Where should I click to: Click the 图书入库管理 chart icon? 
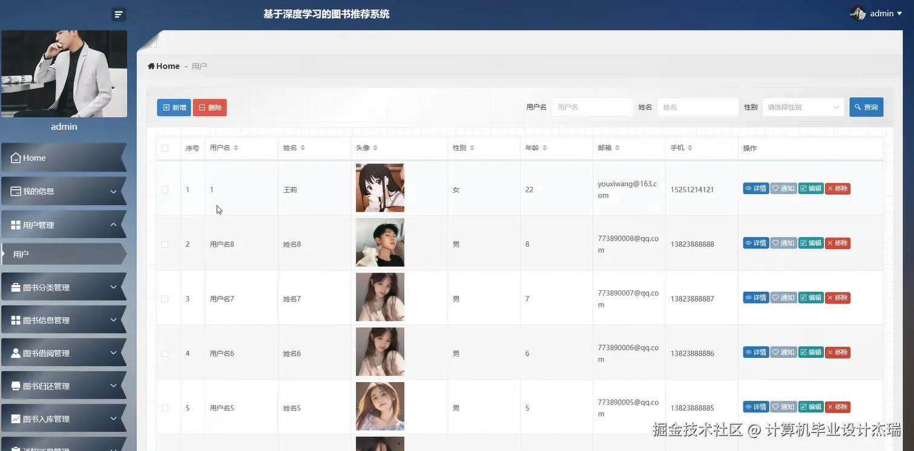click(x=16, y=419)
